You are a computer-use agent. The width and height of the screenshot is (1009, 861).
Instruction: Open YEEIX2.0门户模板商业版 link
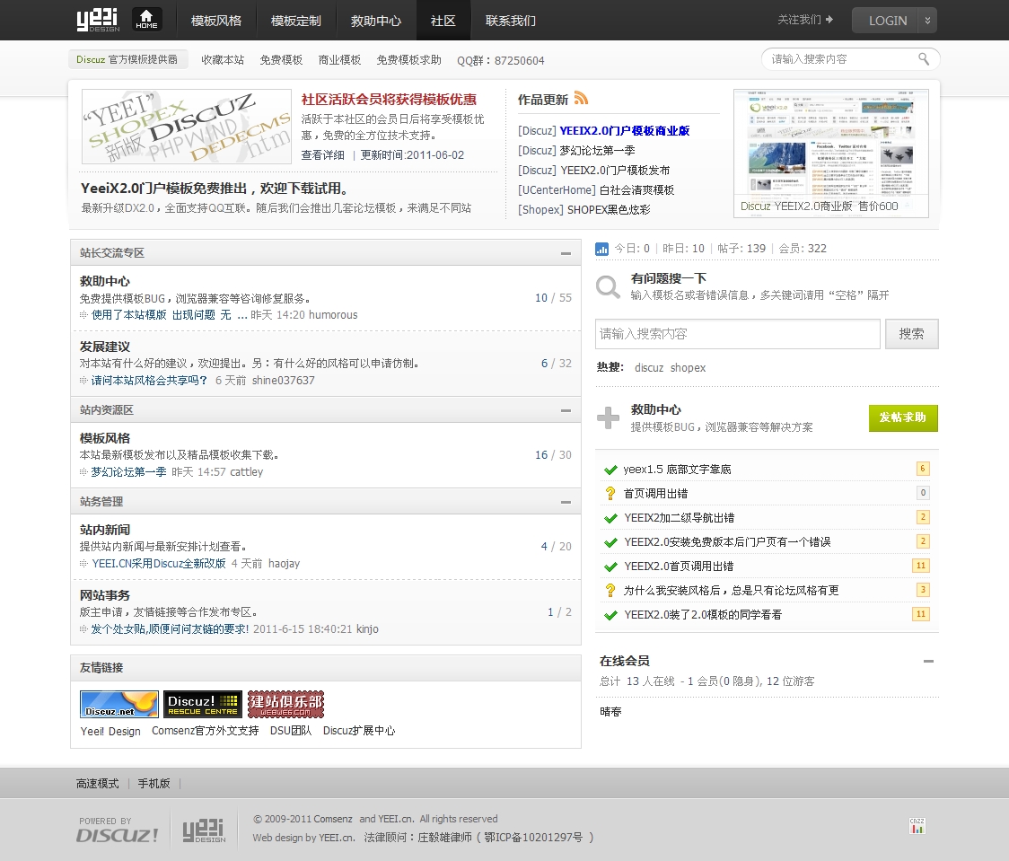click(624, 130)
